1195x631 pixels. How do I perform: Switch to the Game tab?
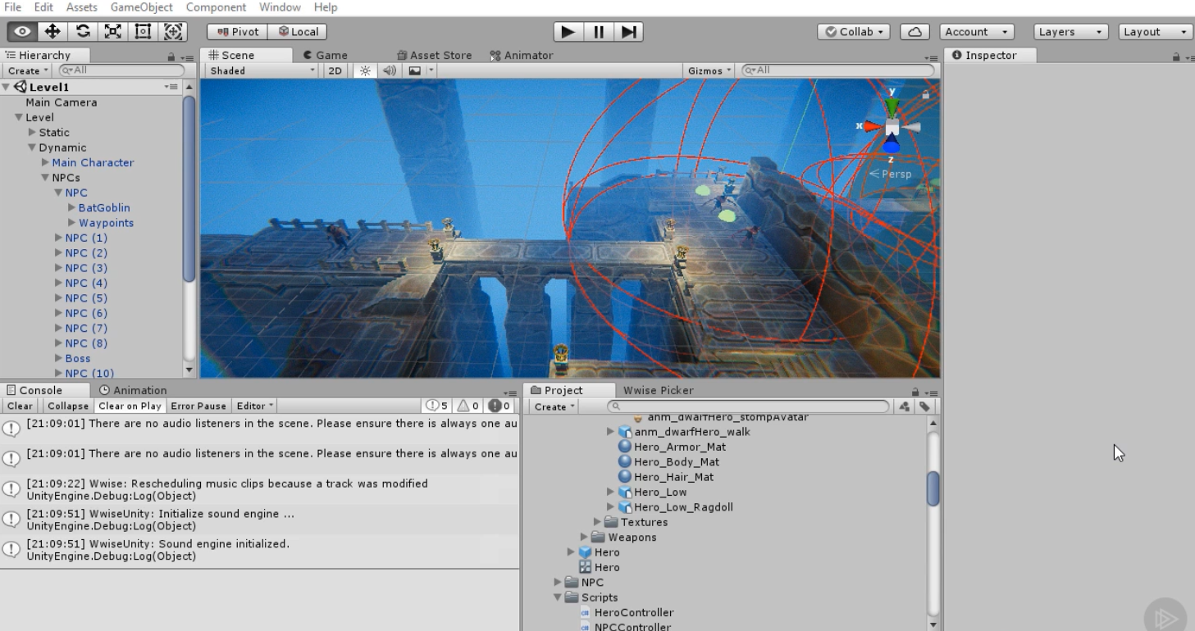(325, 55)
